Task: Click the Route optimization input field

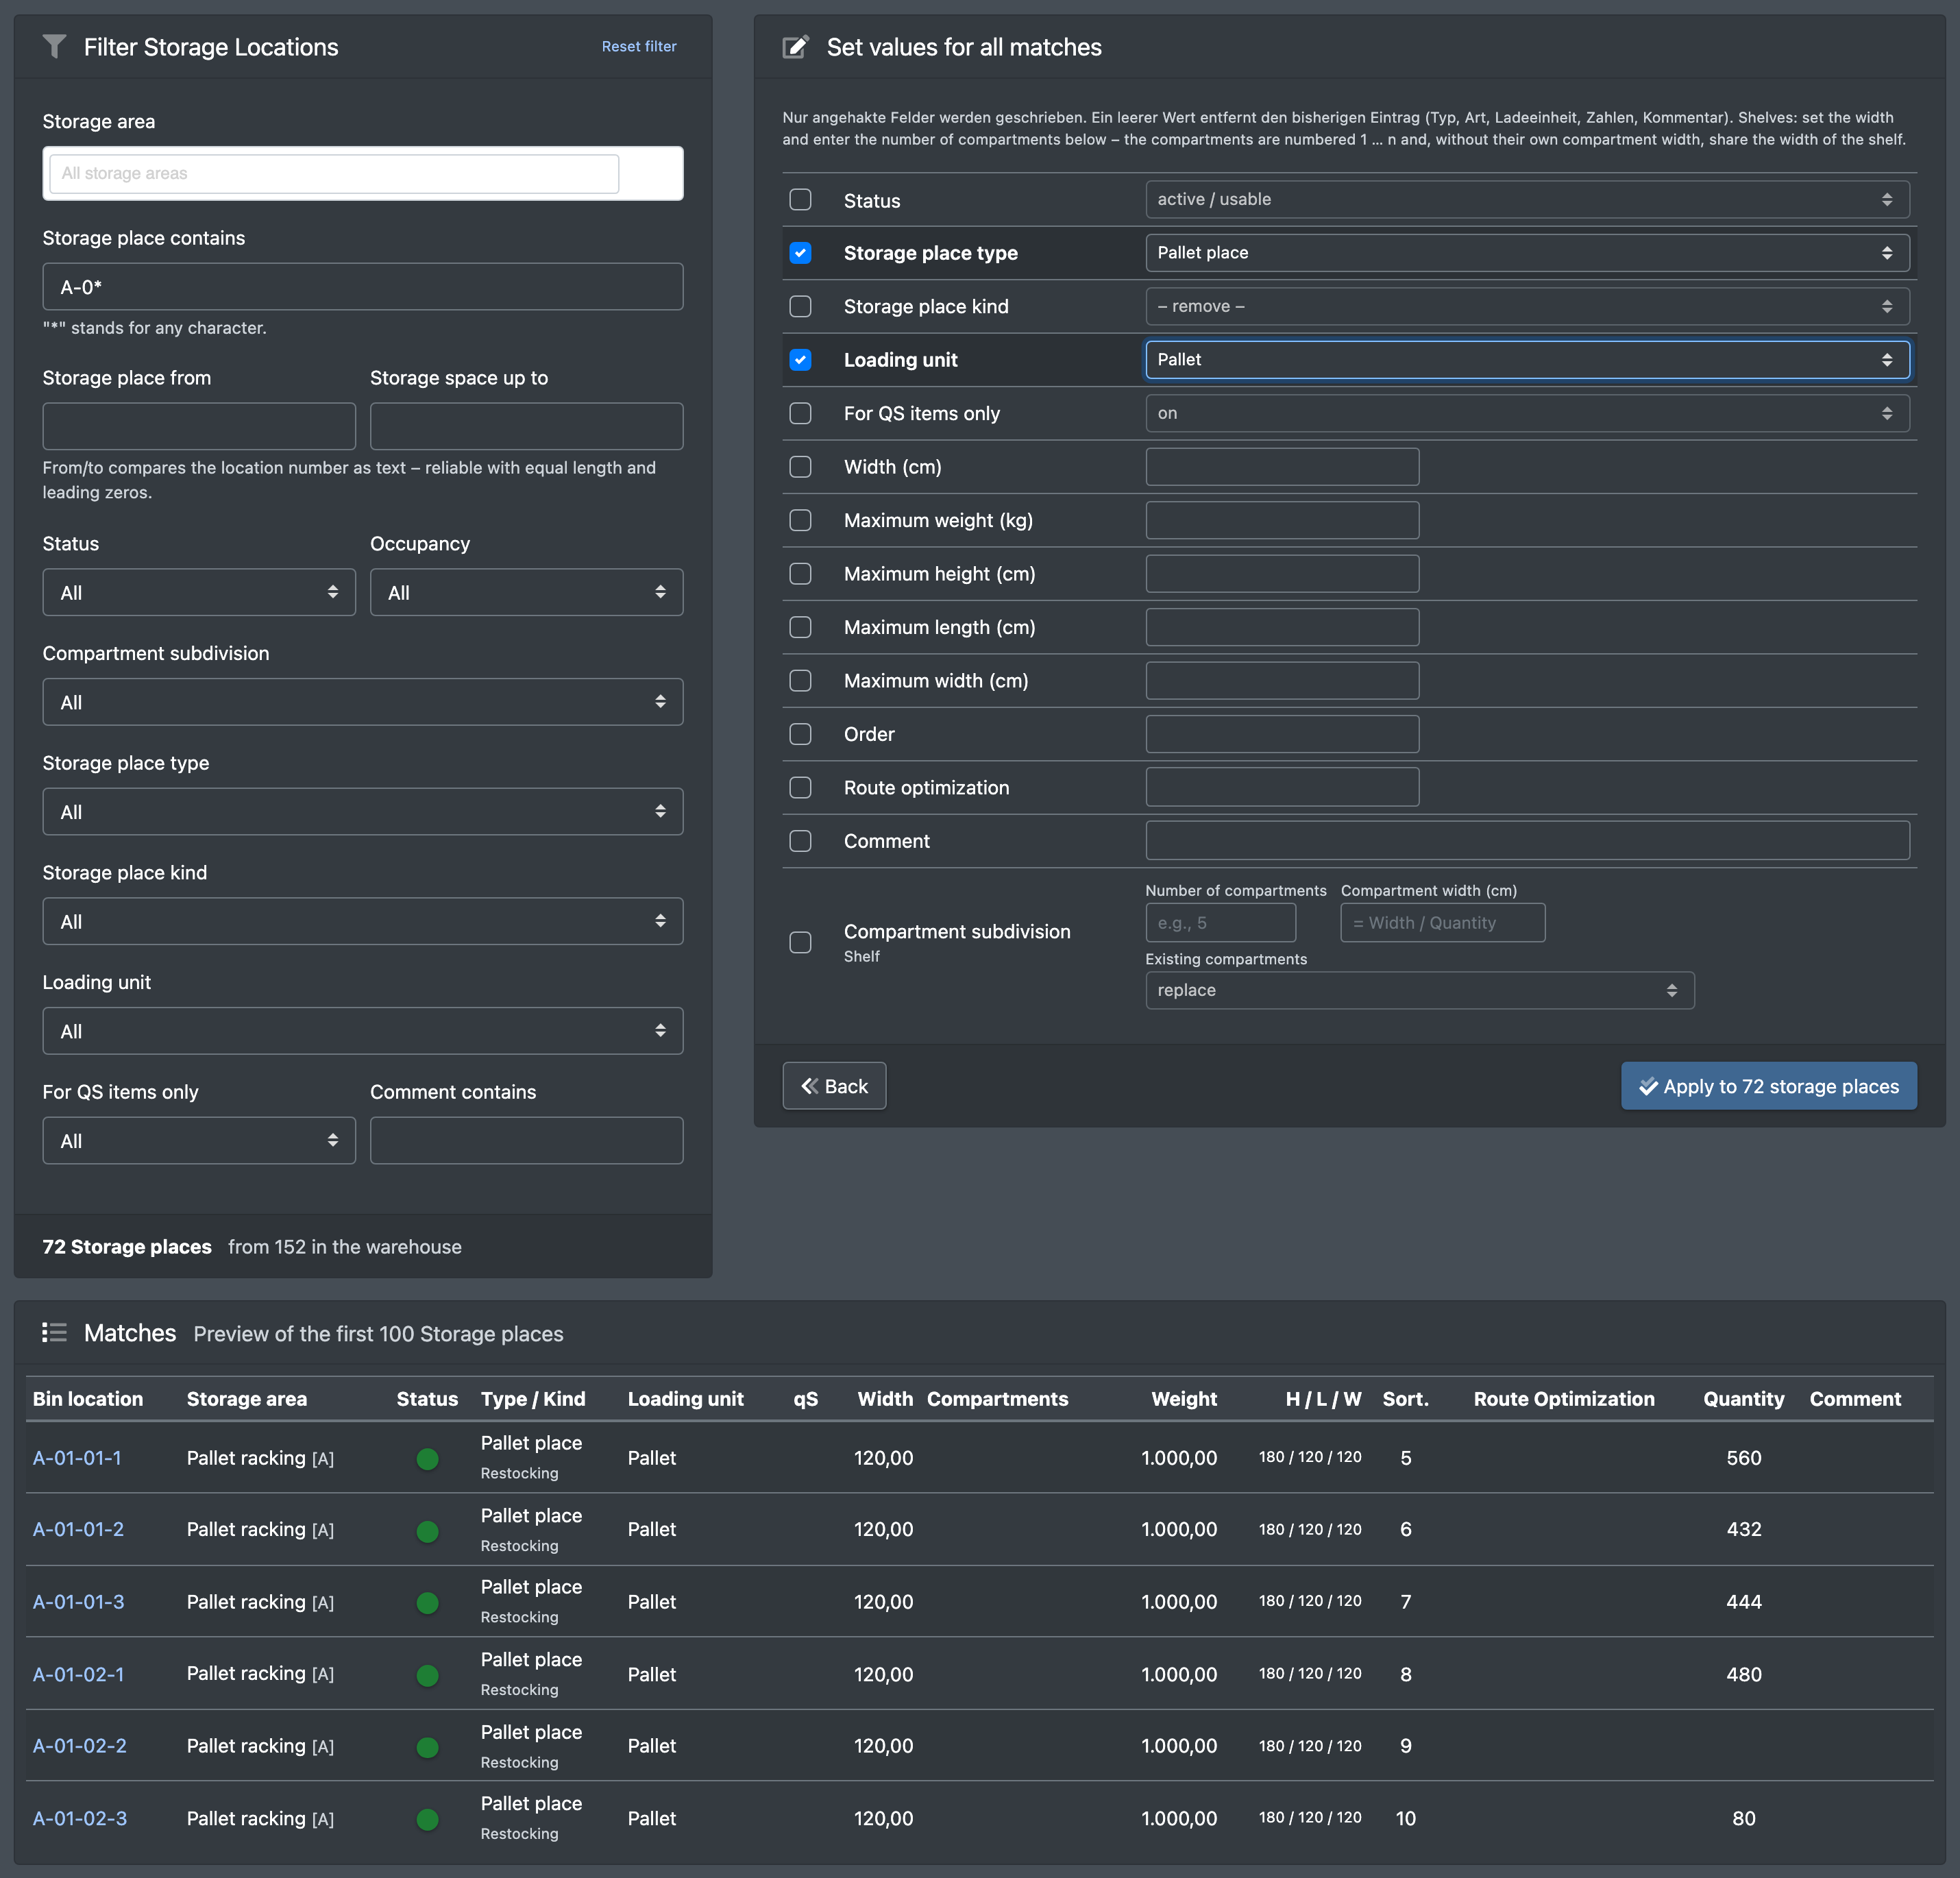Action: click(x=1282, y=787)
